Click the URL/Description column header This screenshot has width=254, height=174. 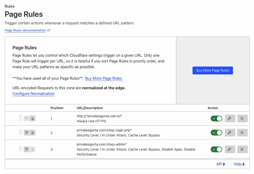pos(90,108)
